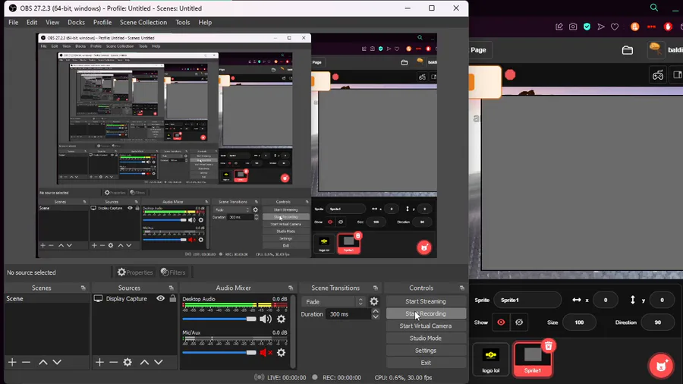Open Desktop Audio settings gear
Screen dimensions: 683x384
pos(282,319)
